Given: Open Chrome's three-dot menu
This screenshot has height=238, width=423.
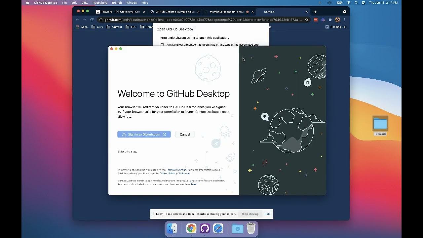Looking at the screenshot, I should (345, 20).
